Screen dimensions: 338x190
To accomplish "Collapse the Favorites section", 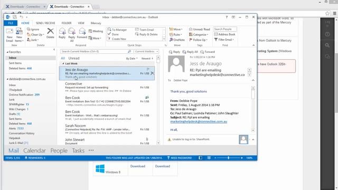I will (x=7, y=52).
